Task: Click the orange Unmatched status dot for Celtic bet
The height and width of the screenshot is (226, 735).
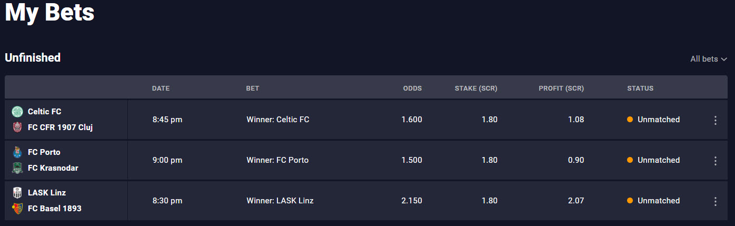Action: (x=630, y=120)
